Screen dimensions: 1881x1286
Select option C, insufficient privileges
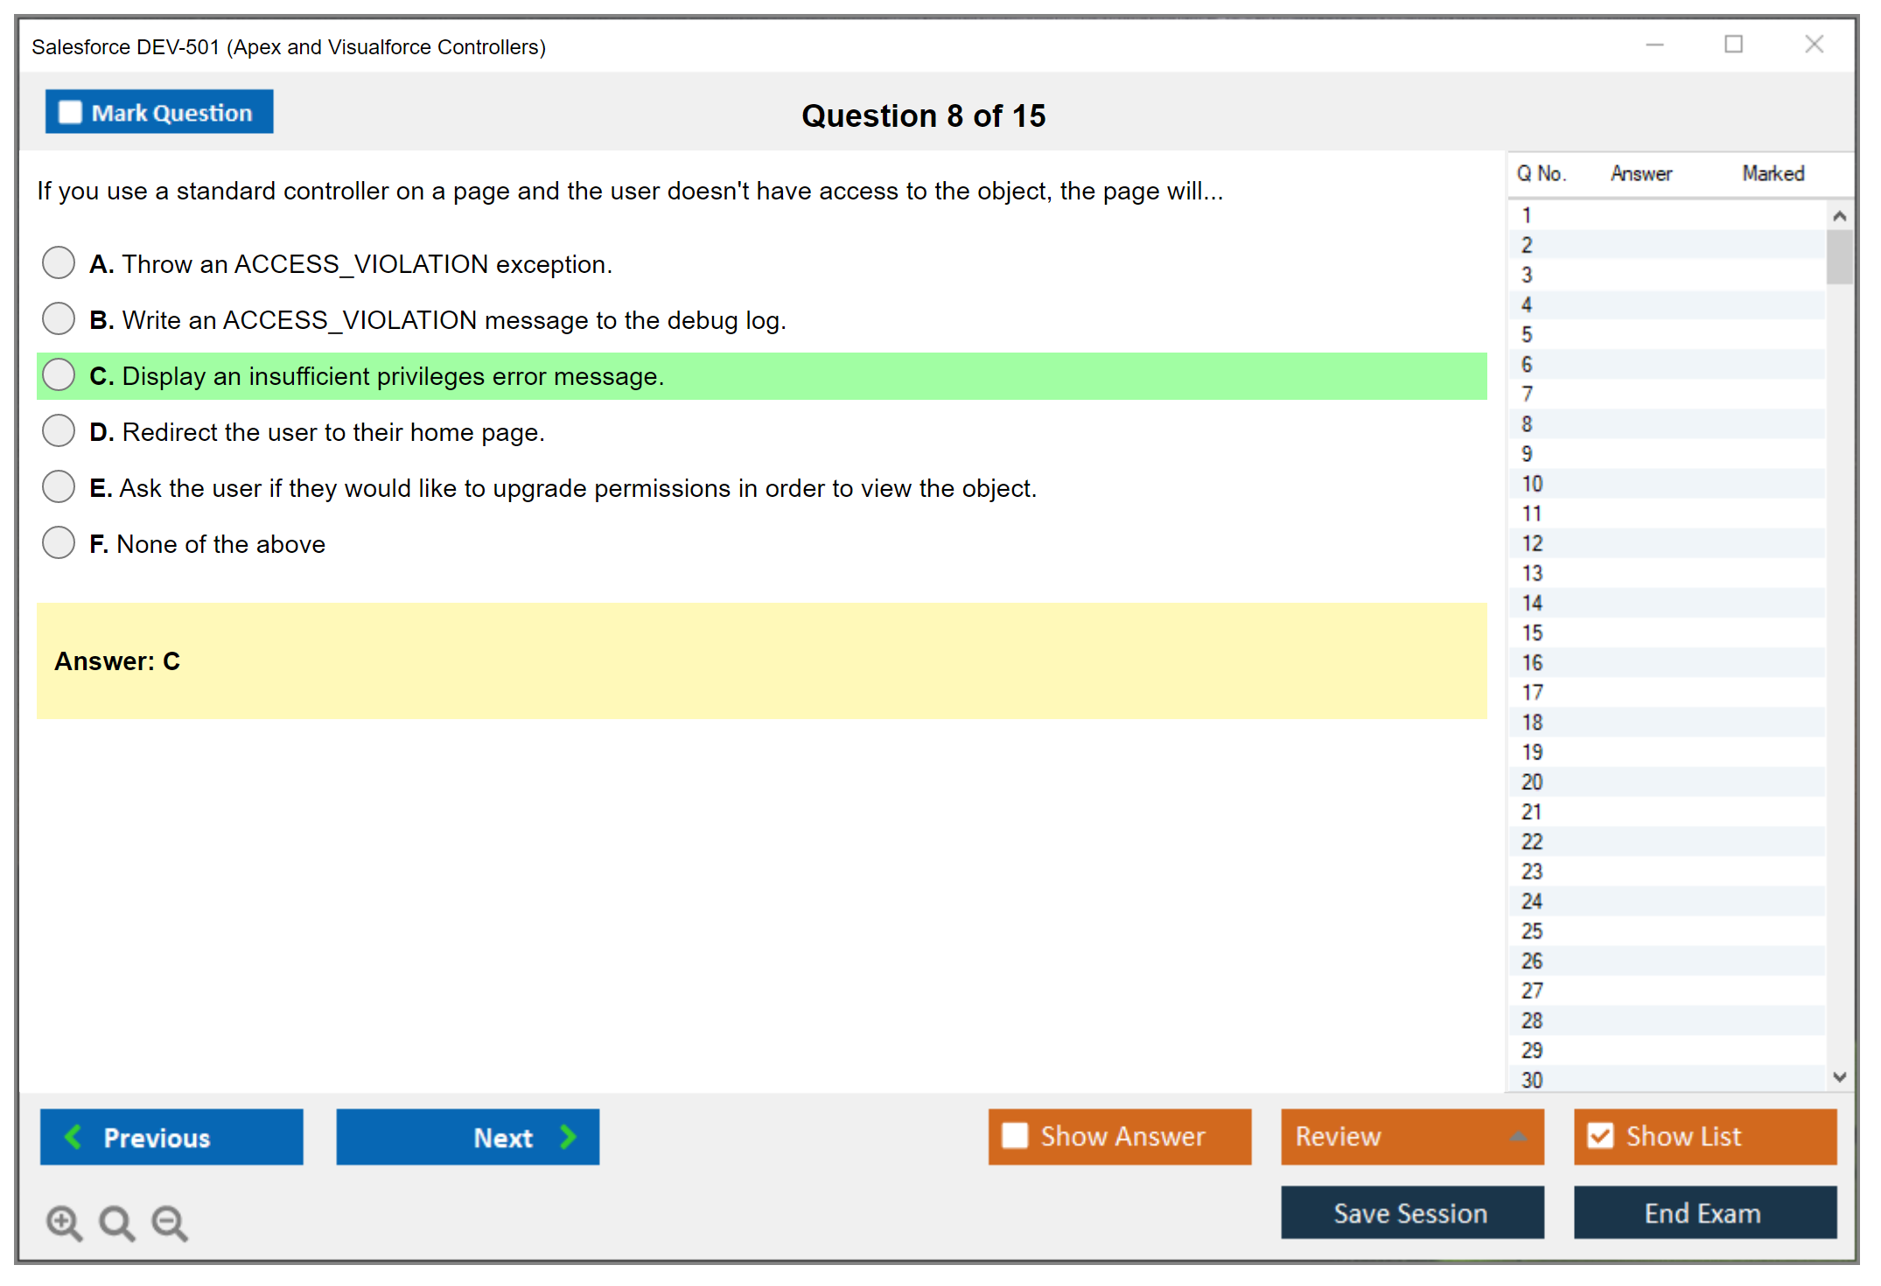coord(59,374)
